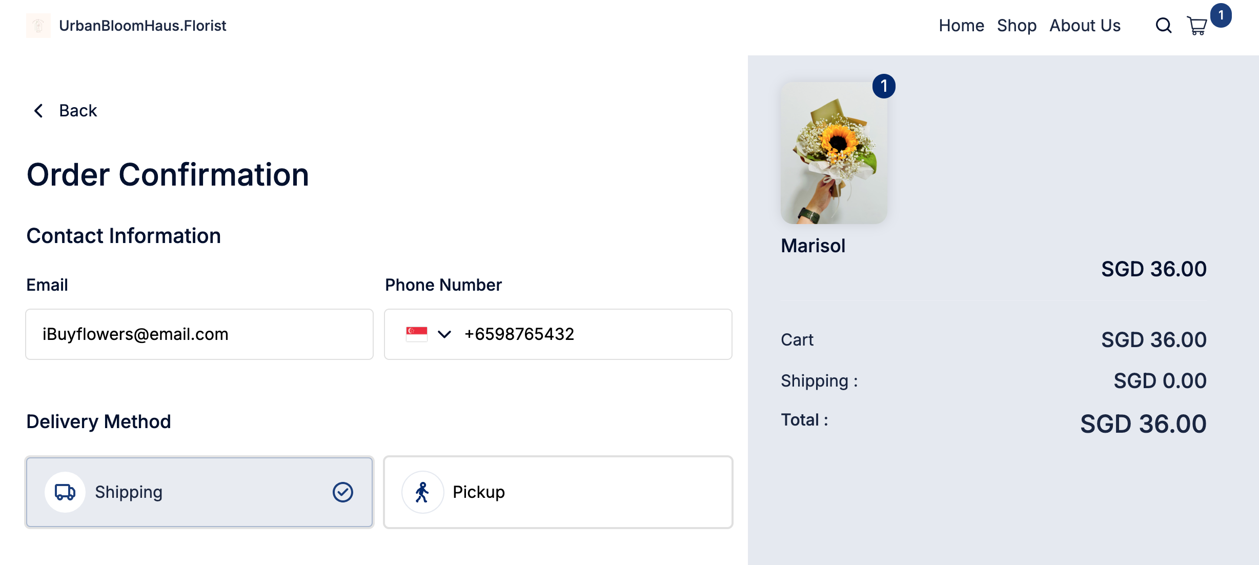
Task: Click the Shipping selected checkmark circle
Action: point(342,492)
